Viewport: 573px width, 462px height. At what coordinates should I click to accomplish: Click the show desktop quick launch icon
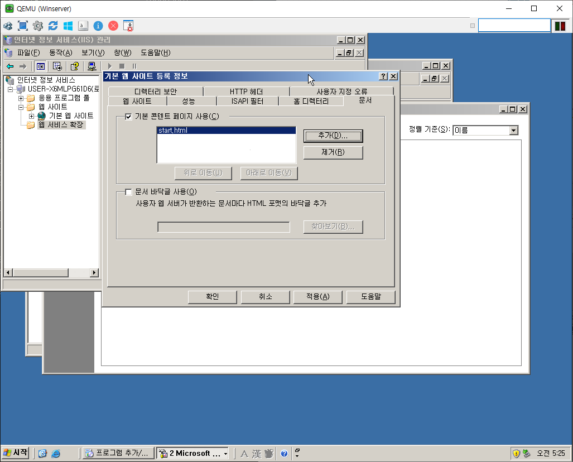point(42,454)
